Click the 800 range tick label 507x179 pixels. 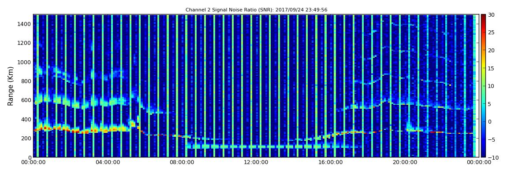[26, 81]
